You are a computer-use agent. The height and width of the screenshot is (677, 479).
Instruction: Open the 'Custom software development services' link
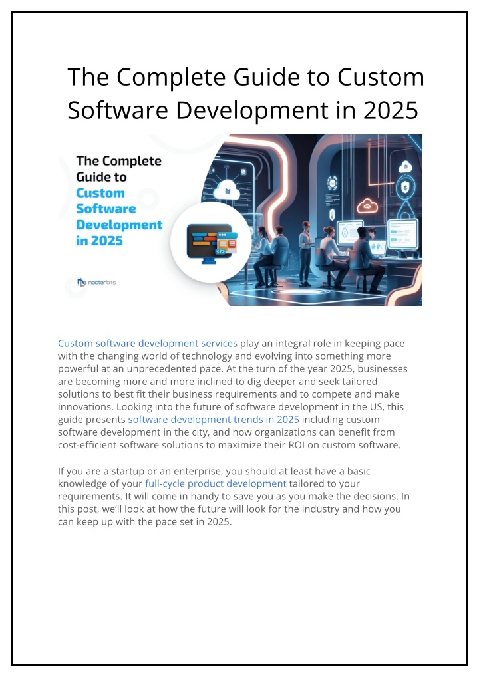click(148, 344)
